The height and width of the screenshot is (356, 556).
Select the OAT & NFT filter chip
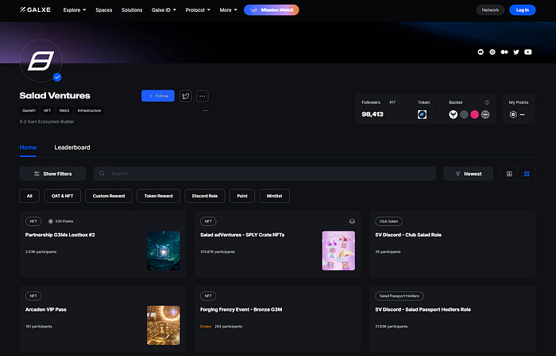[63, 196]
